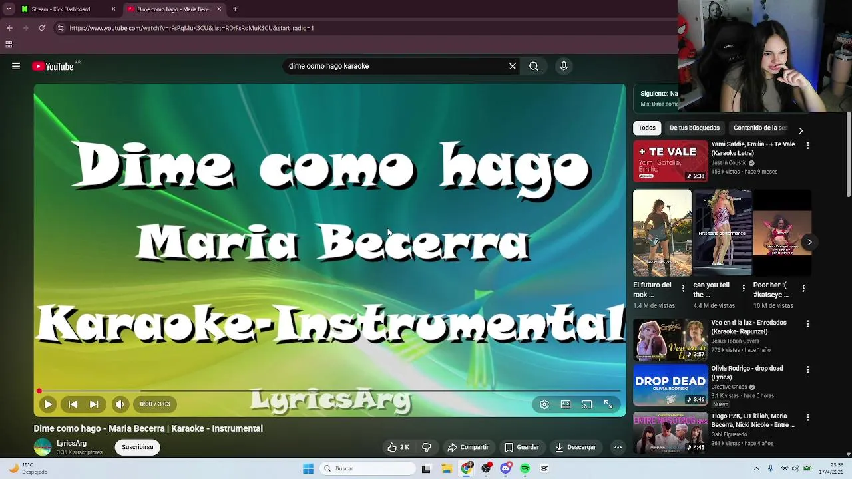Enter full screen mode

pos(608,404)
